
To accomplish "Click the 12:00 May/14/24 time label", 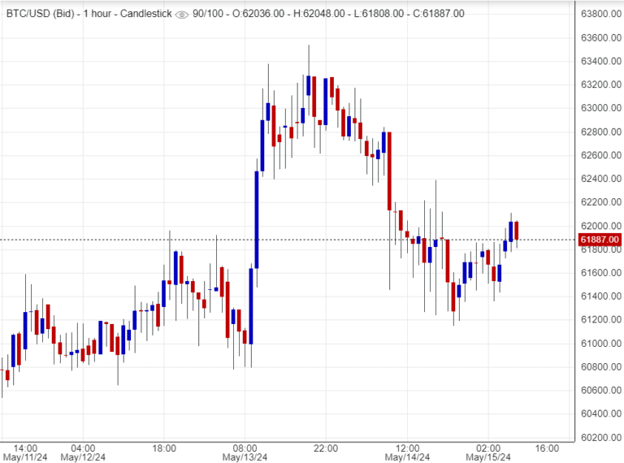I will (407, 452).
